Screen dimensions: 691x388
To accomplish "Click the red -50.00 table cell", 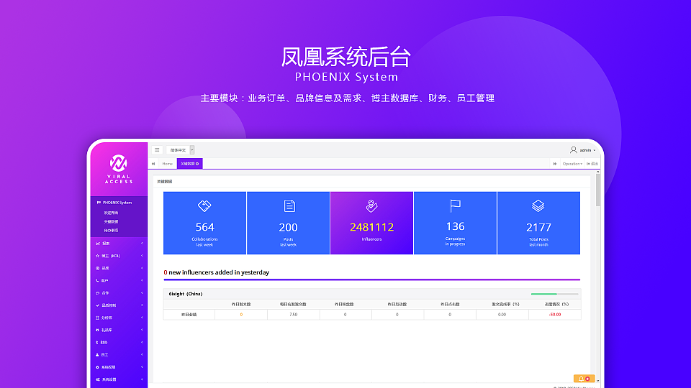I will [555, 315].
